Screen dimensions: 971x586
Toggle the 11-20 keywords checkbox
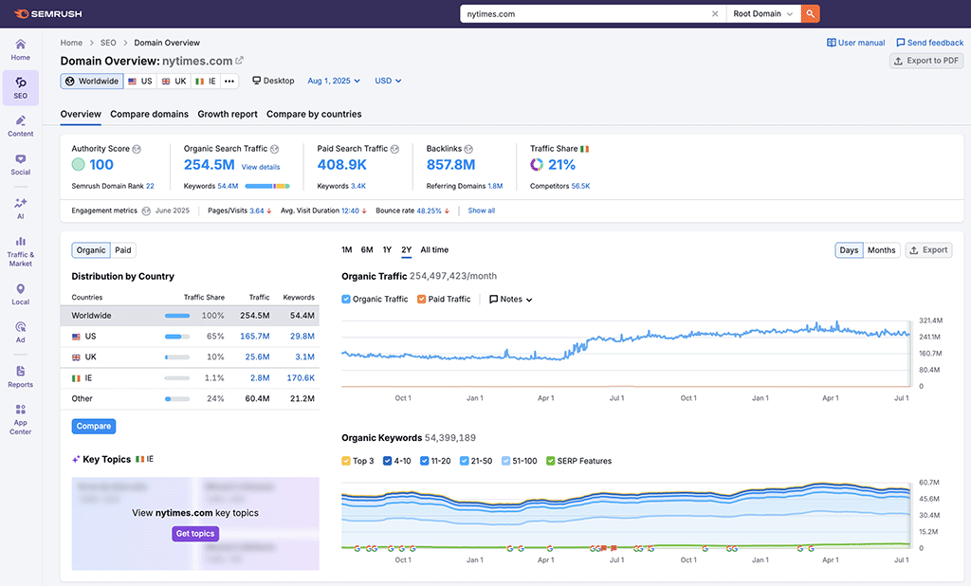coord(425,461)
